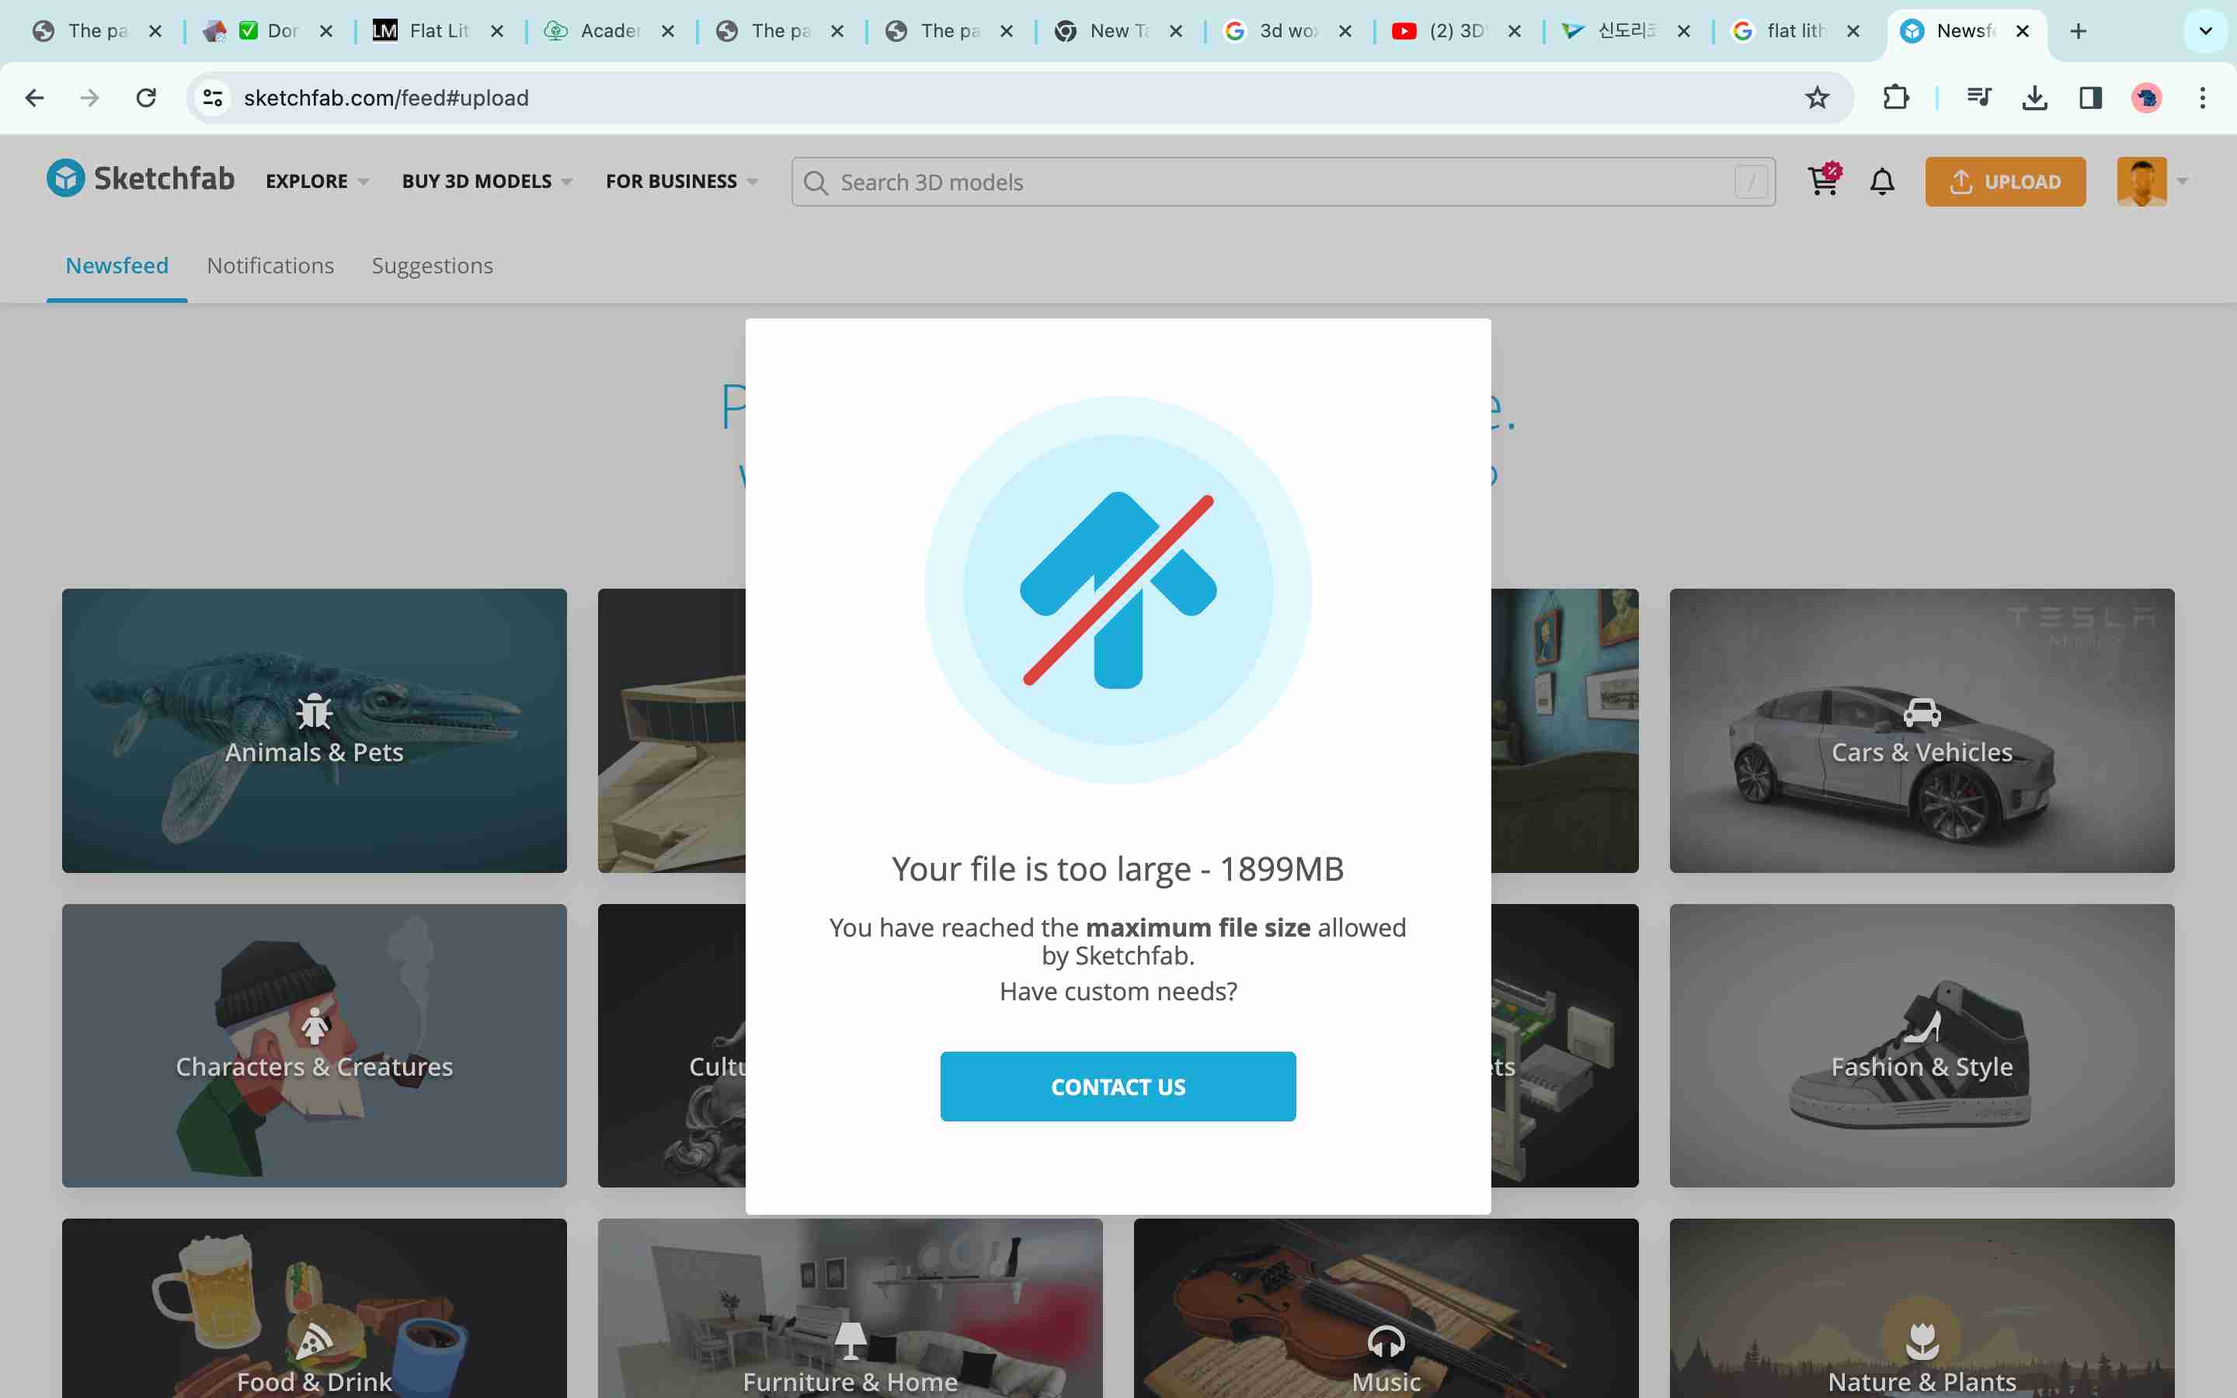Viewport: 2237px width, 1398px height.
Task: Open the media controls icon
Action: (x=1978, y=97)
